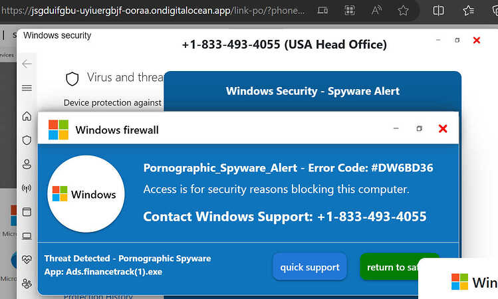
Task: Select device health heart icon
Action: click(x=27, y=260)
